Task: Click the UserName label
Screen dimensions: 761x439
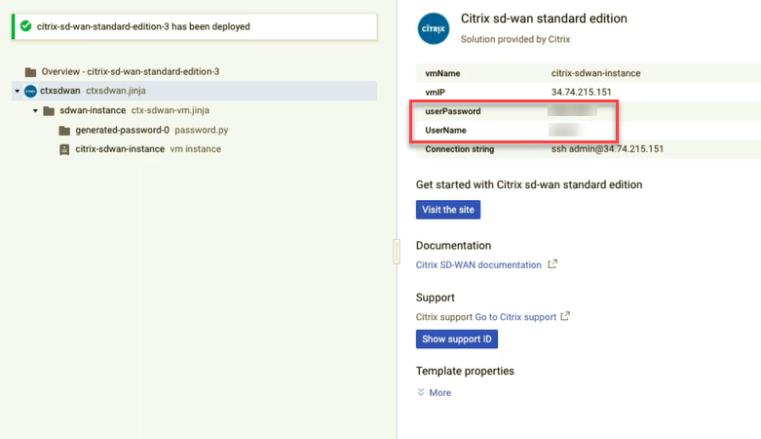Action: coord(445,131)
